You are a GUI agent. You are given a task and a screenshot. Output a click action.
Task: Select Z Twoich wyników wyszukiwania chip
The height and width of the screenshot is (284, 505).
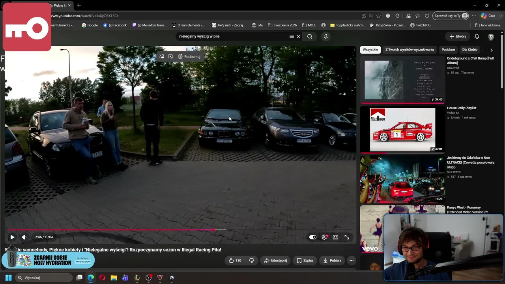click(x=410, y=50)
